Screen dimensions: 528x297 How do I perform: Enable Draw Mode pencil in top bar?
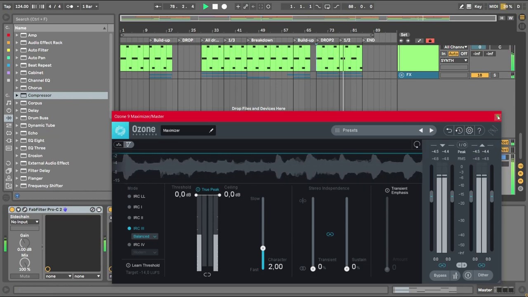pyautogui.click(x=462, y=7)
